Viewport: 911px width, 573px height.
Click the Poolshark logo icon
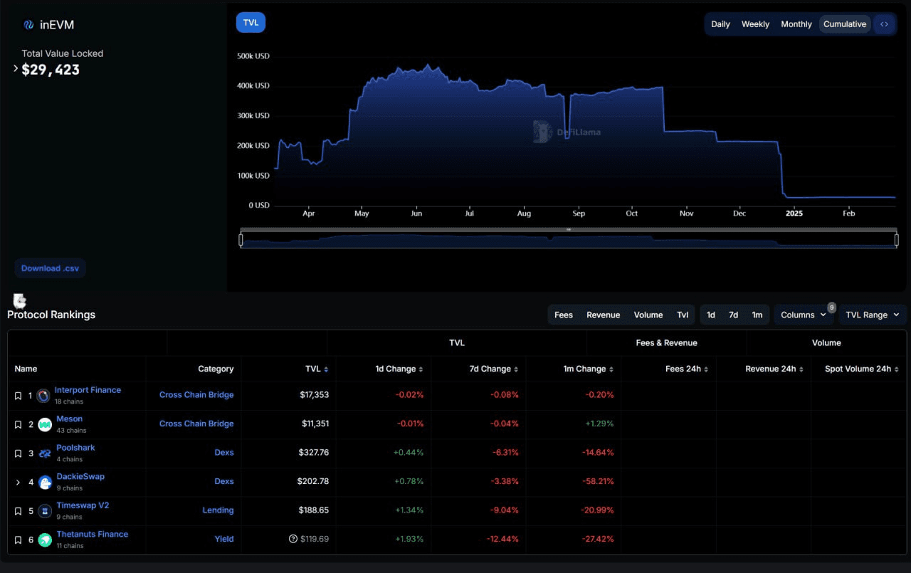(x=45, y=453)
